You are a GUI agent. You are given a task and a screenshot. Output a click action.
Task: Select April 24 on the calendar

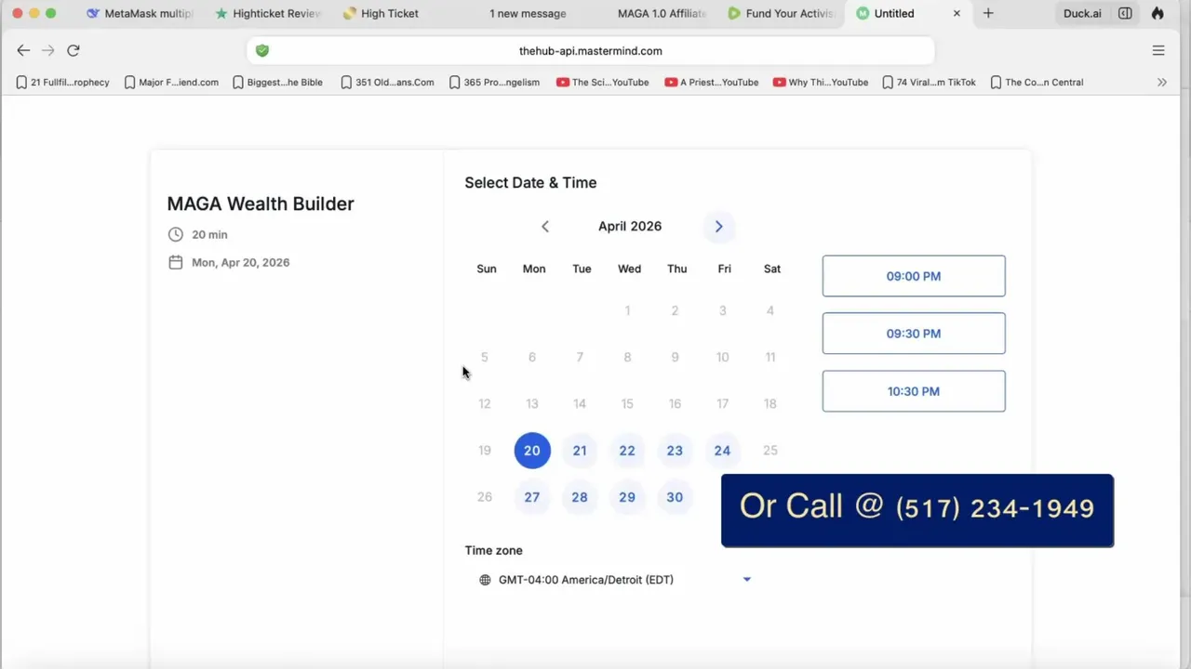click(x=722, y=451)
